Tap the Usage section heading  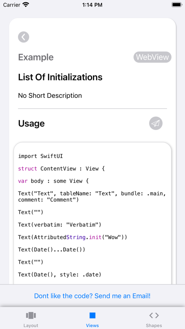[x=32, y=123]
